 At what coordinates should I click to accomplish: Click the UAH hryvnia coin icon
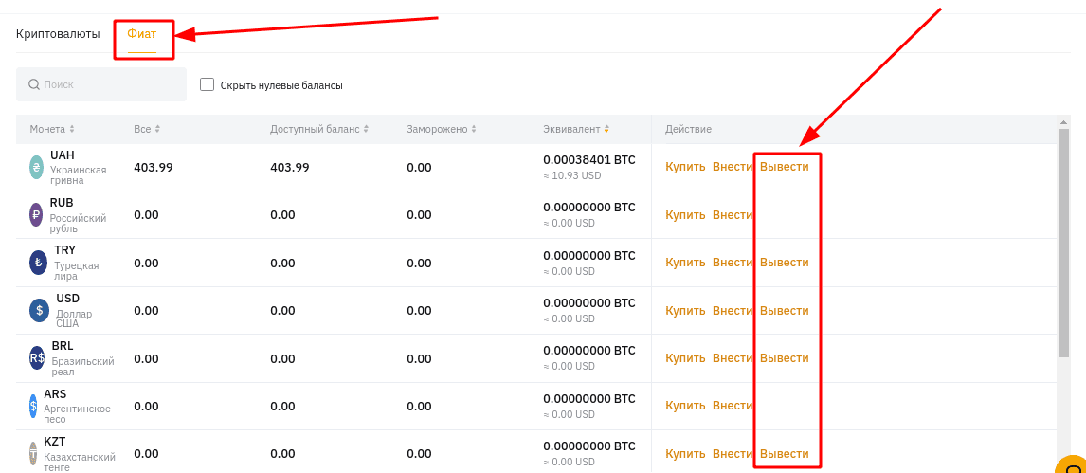(36, 168)
